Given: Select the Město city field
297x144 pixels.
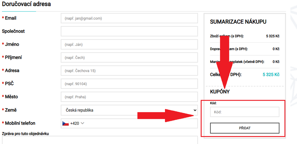Looking at the screenshot, I should pyautogui.click(x=129, y=97).
